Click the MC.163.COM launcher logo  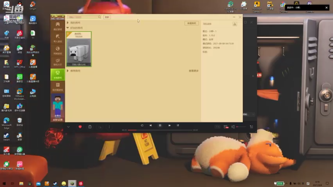[x=57, y=17]
